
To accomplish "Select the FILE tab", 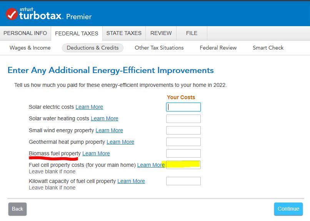I will click(x=192, y=33).
